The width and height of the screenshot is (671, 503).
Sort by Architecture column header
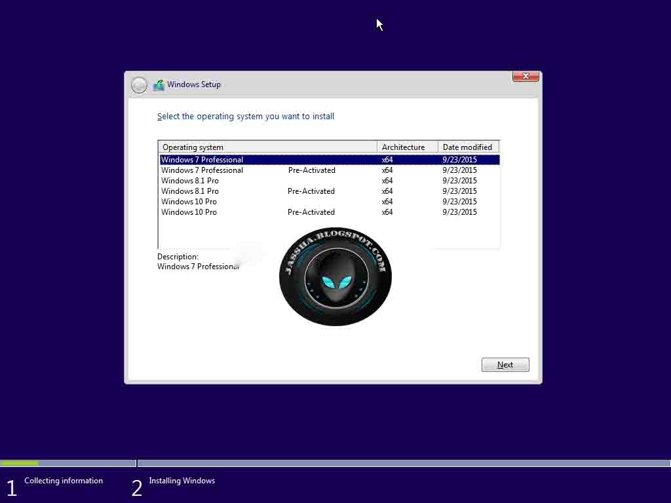tap(408, 147)
